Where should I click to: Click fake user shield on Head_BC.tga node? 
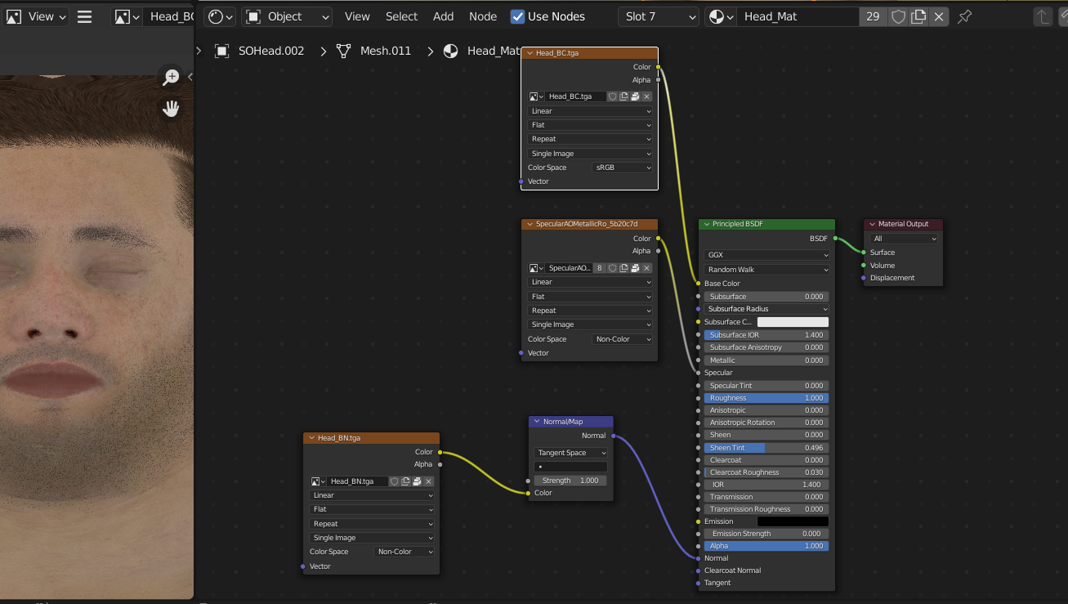(612, 96)
